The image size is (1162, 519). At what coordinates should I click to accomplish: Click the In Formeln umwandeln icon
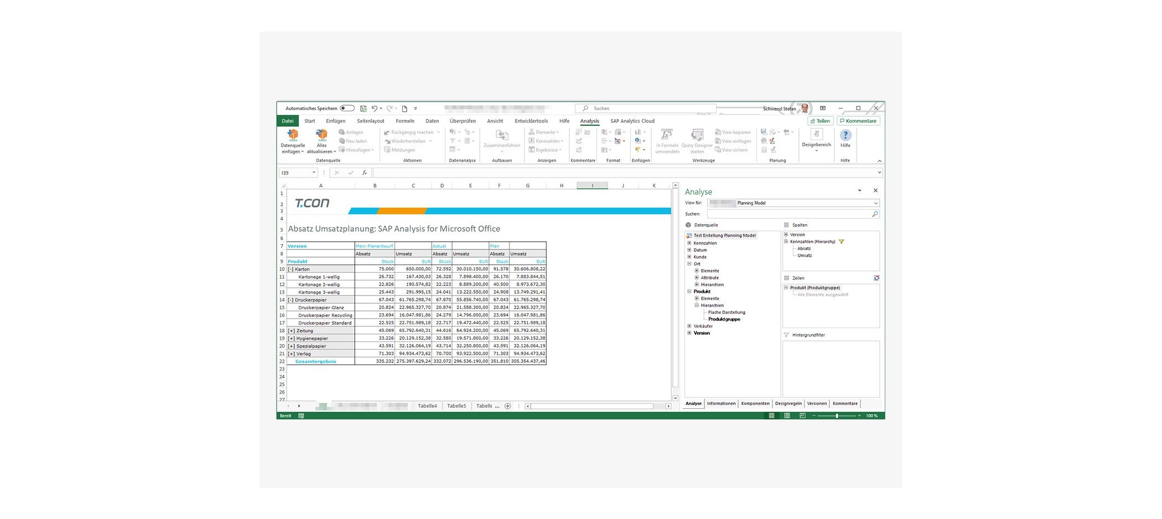[x=667, y=135]
